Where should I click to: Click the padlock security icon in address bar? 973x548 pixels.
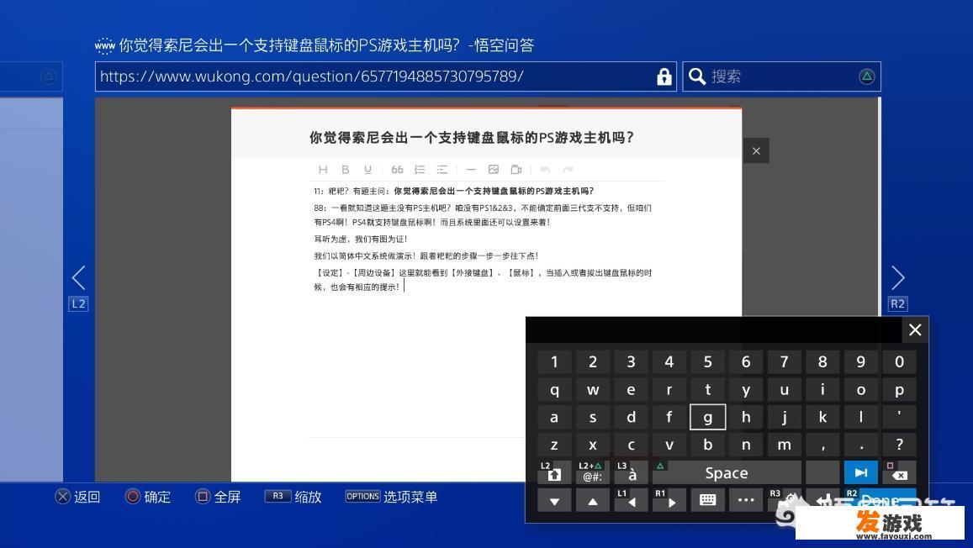pos(664,76)
